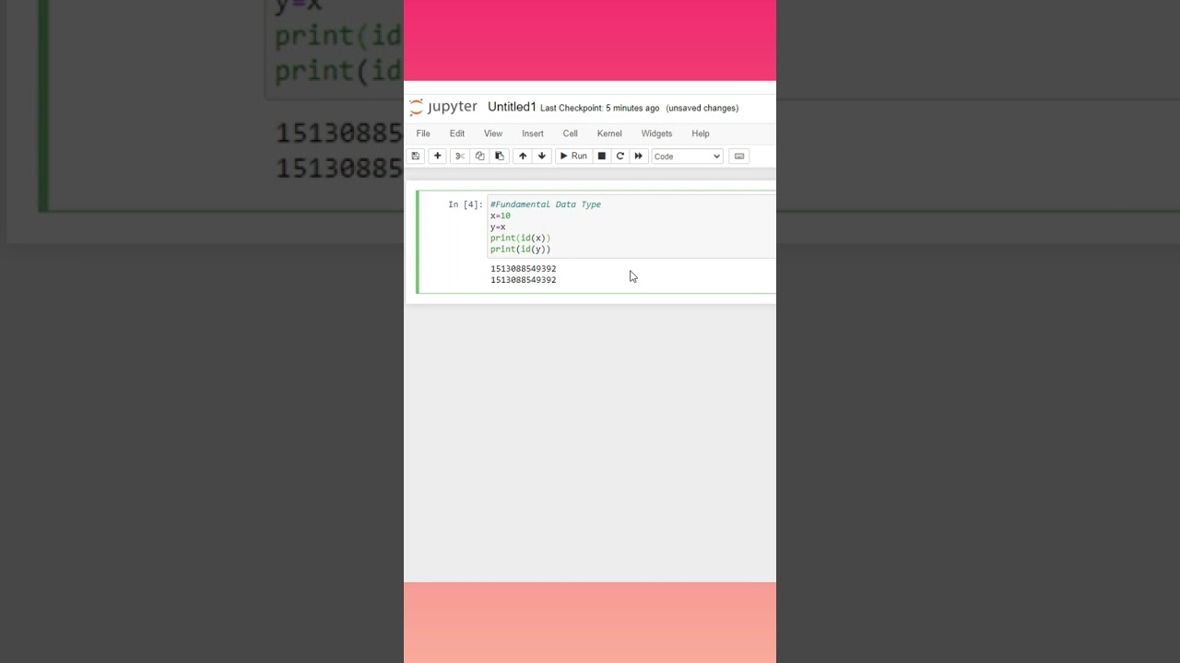The width and height of the screenshot is (1180, 663).
Task: Run the current cell
Action: (573, 157)
